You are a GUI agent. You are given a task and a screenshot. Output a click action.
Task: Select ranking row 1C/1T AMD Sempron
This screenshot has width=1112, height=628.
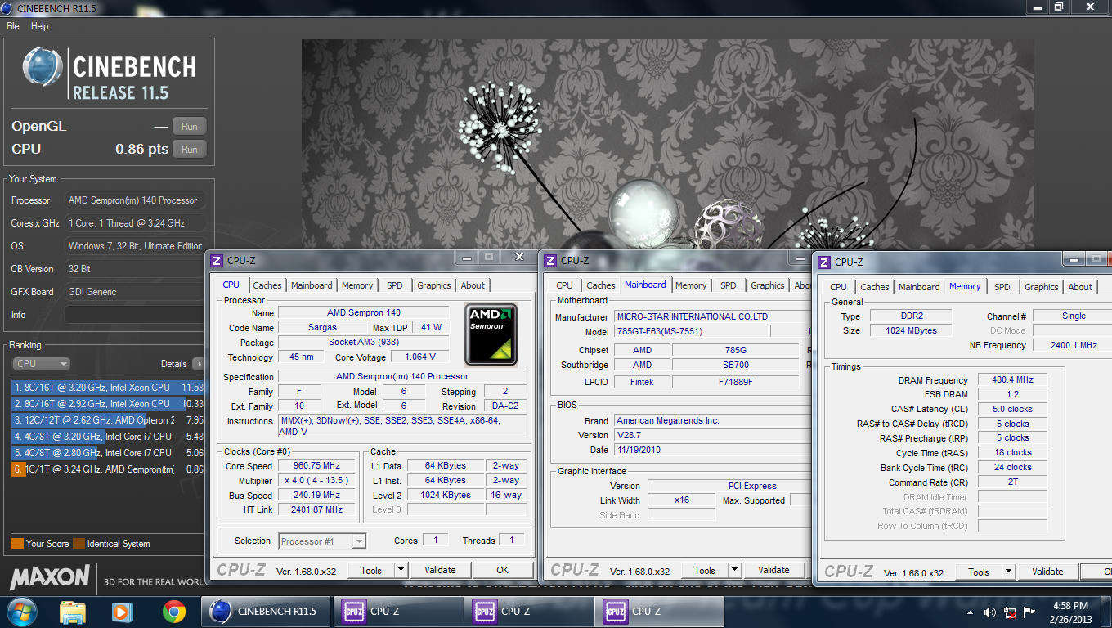tap(108, 469)
